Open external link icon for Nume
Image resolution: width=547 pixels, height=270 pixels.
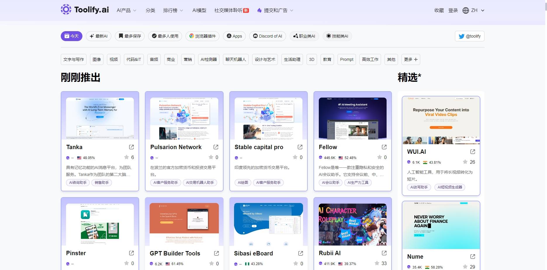[473, 257]
